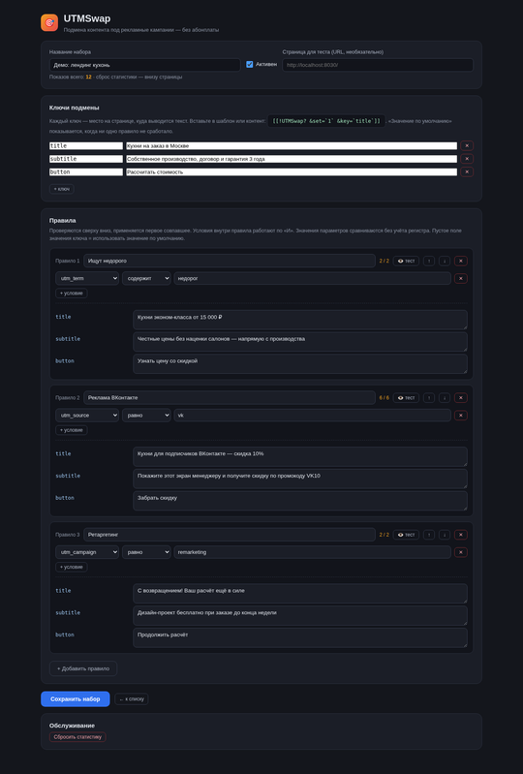This screenshot has width=523, height=774.
Task: Click the UTMSwap orange logo icon
Action: point(49,22)
